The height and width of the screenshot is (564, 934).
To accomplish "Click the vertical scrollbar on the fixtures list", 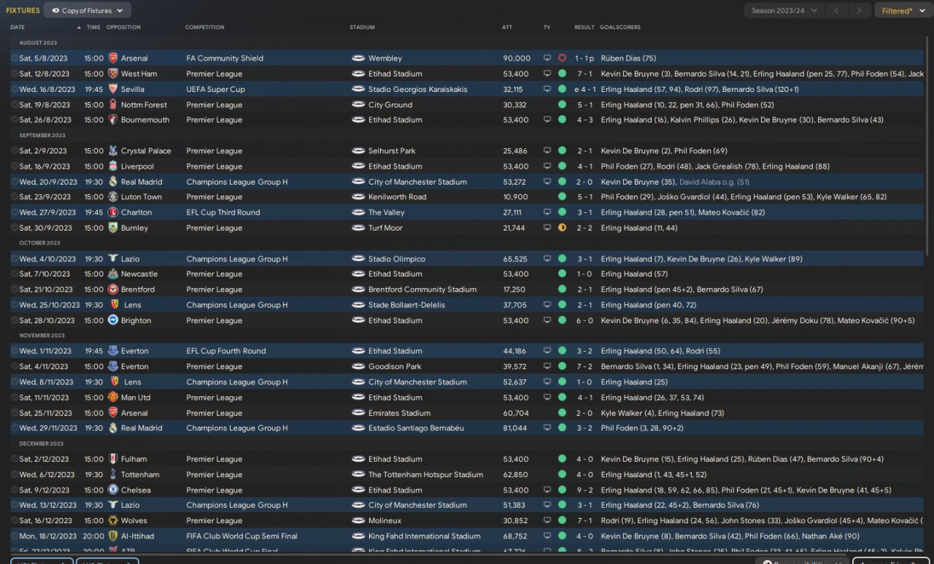I will [930, 146].
